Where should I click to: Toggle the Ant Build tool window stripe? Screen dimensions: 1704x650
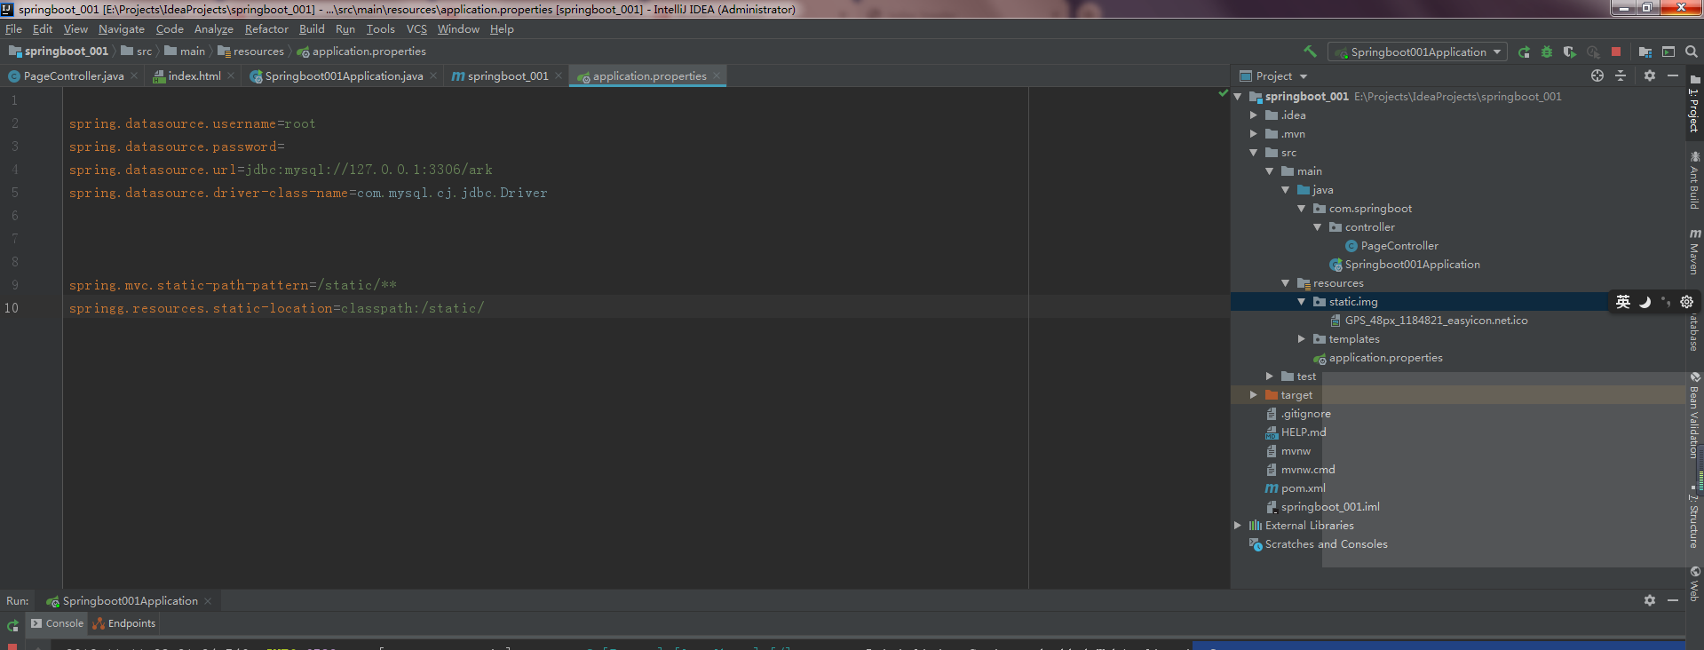pos(1695,180)
